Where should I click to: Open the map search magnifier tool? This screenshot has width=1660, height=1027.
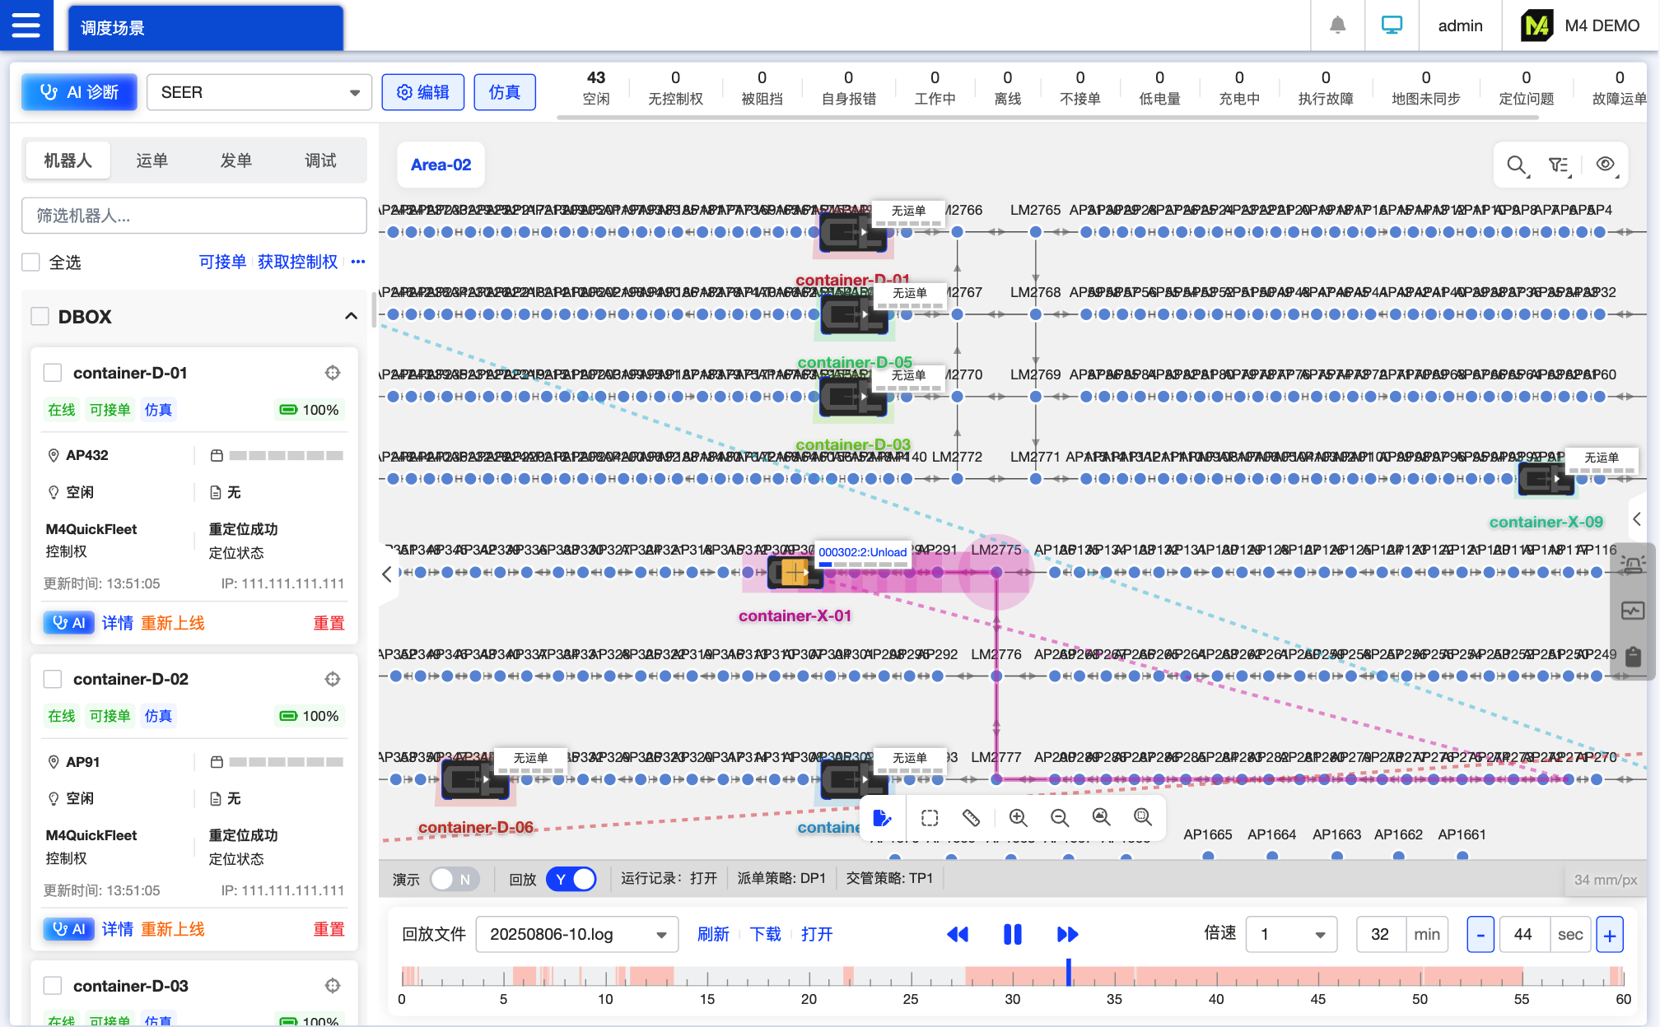click(1516, 165)
